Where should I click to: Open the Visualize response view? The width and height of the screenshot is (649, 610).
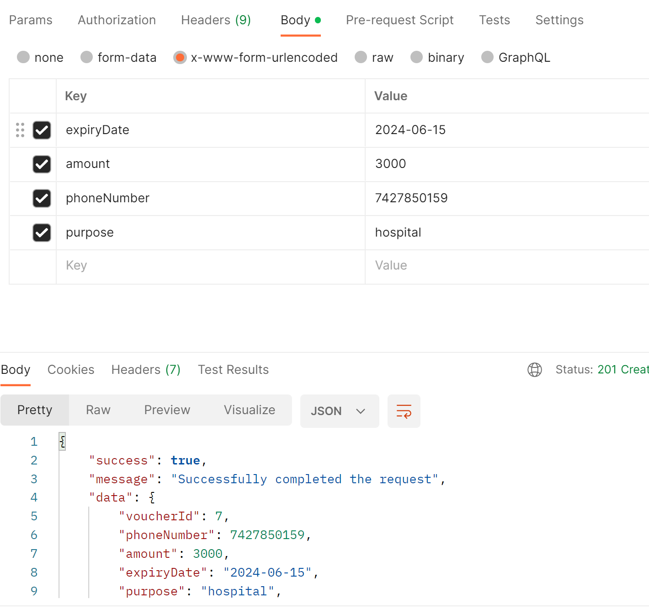coord(250,410)
